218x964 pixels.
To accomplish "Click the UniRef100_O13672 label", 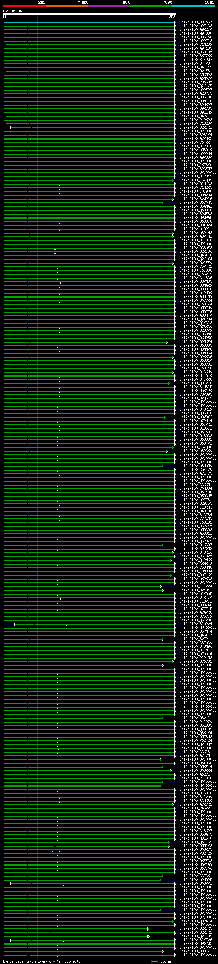I will (196, 428).
